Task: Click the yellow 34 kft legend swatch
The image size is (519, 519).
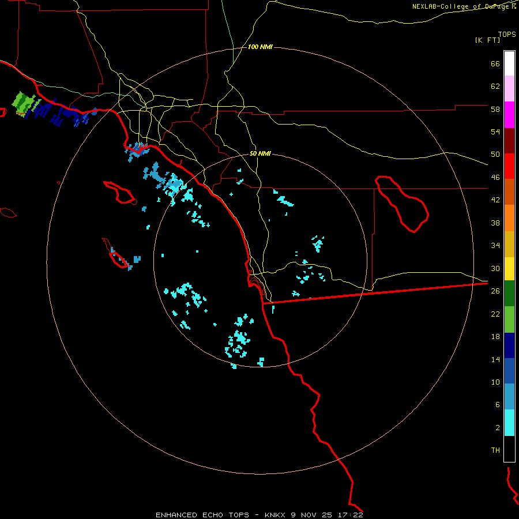Action: tap(509, 269)
